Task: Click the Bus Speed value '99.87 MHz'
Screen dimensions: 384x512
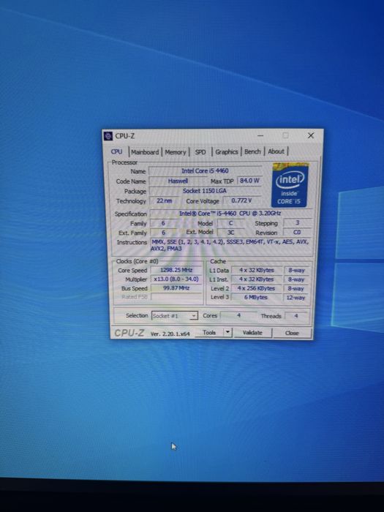Action: point(176,288)
